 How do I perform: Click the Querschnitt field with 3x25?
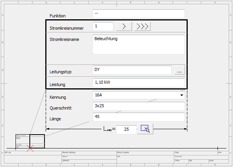[x=139, y=106]
